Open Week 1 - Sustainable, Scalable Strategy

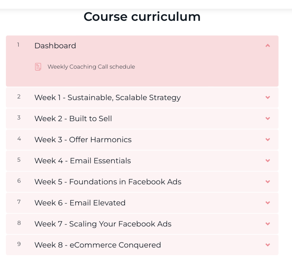[108, 98]
